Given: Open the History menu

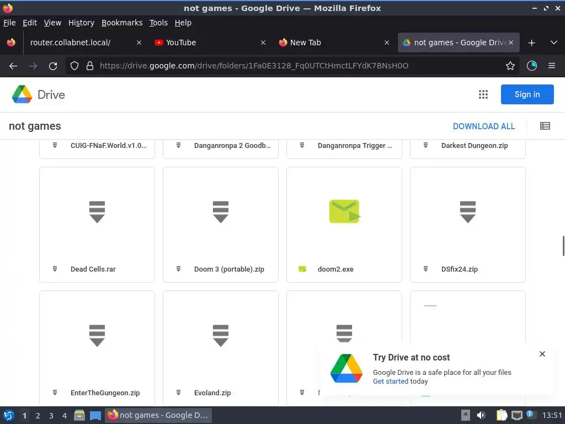Looking at the screenshot, I should [81, 23].
